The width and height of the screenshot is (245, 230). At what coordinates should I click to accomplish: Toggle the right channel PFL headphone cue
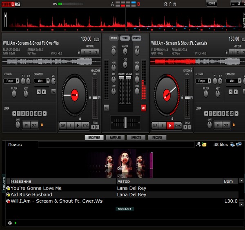click(x=143, y=108)
